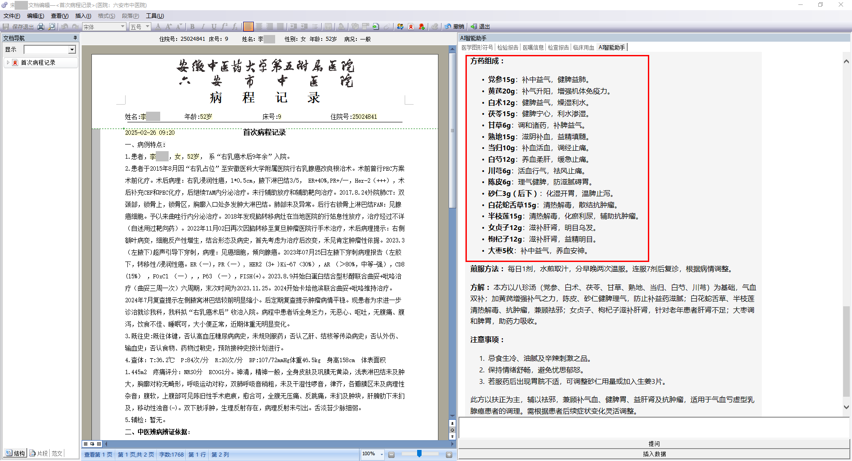Click the 退出 exit icon
This screenshot has width=852, height=461.
pyautogui.click(x=481, y=27)
